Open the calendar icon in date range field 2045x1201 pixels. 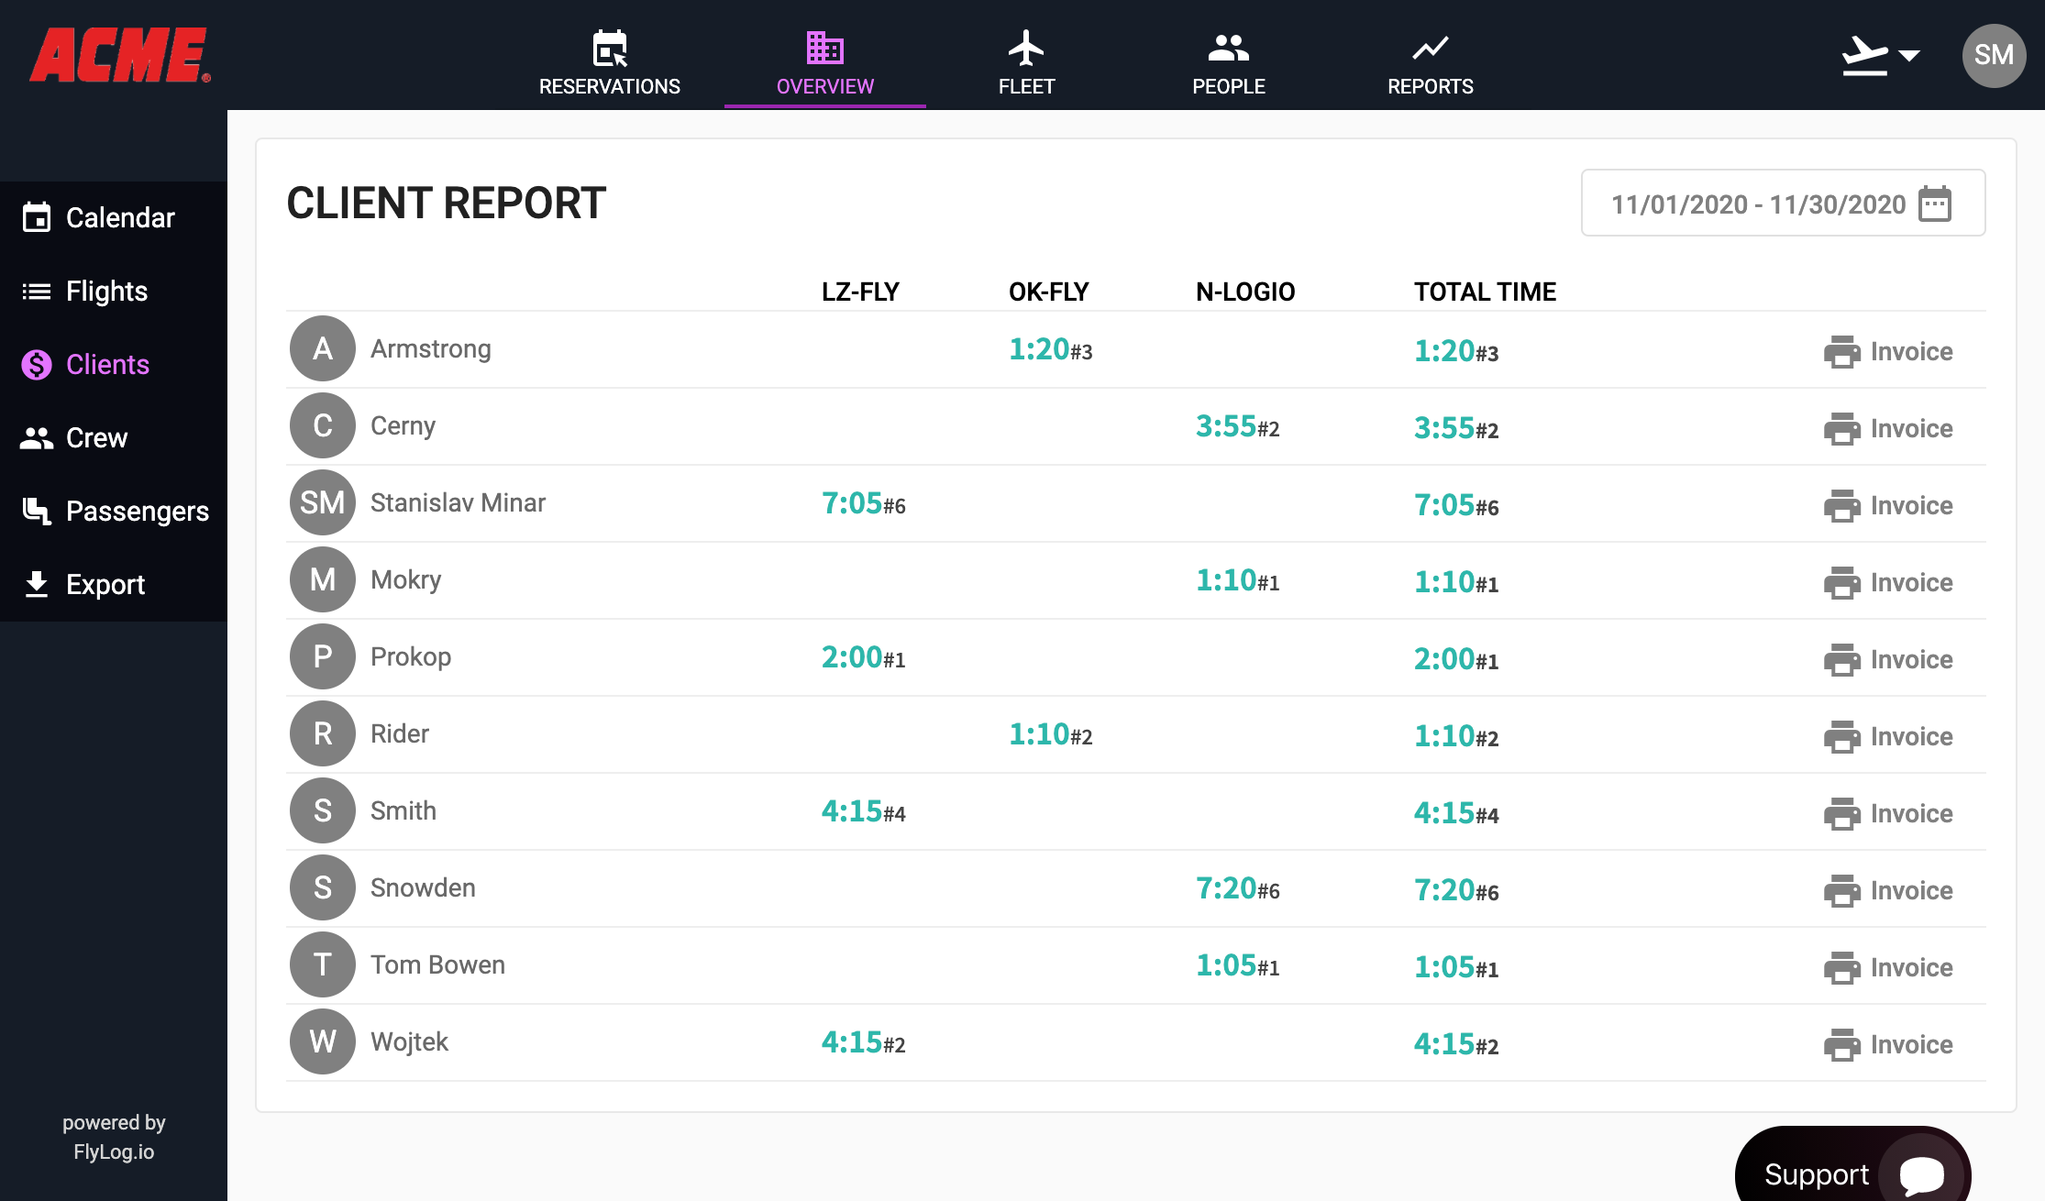point(1935,205)
